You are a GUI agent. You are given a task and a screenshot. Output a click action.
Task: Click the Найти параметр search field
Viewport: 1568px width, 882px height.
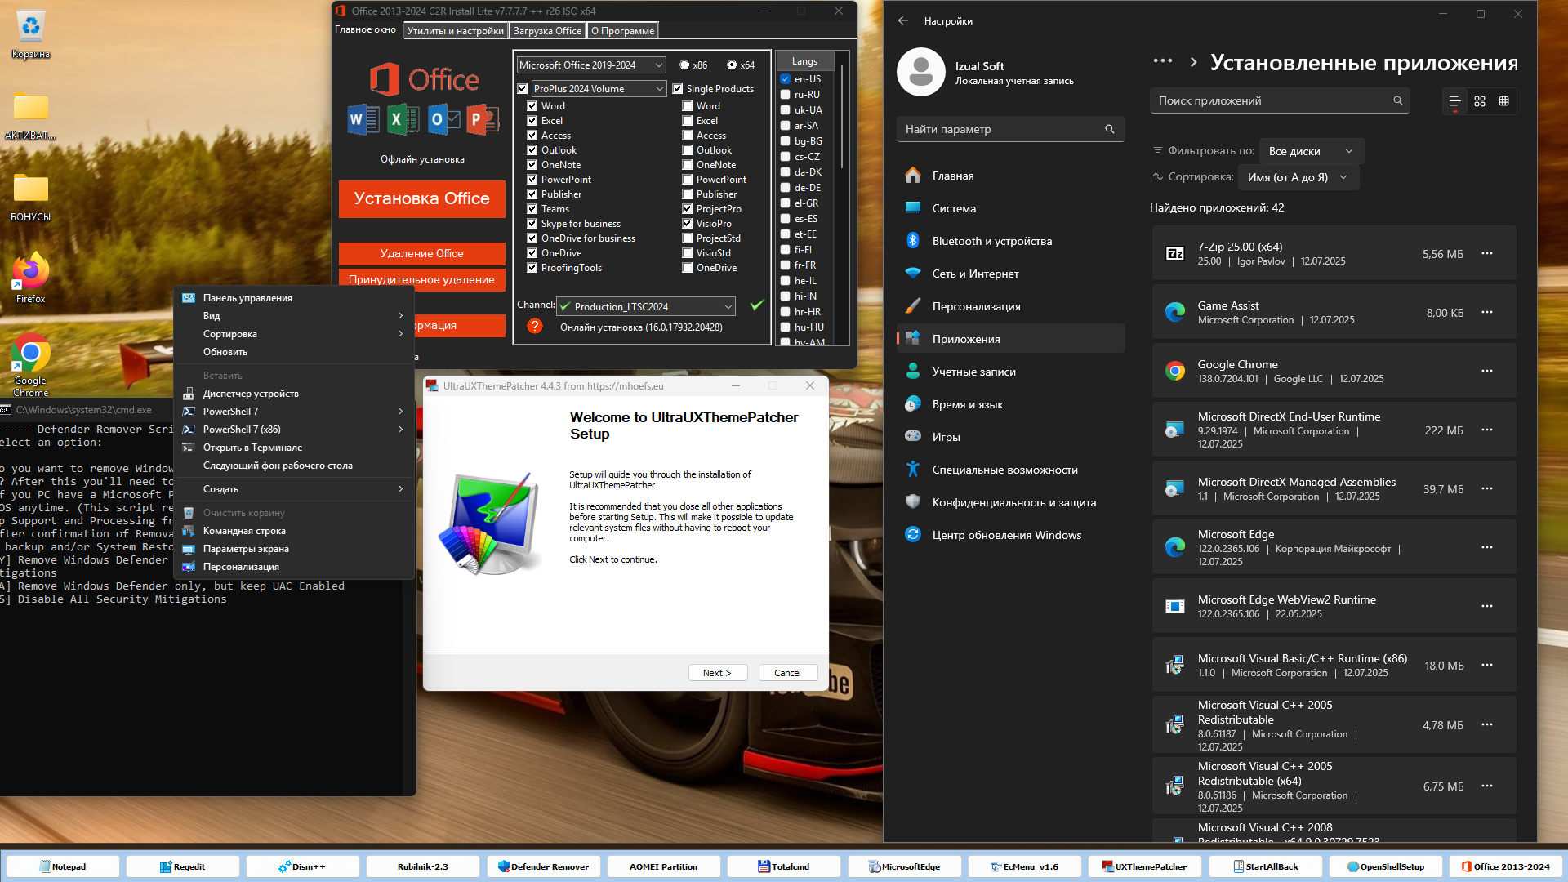1010,129
